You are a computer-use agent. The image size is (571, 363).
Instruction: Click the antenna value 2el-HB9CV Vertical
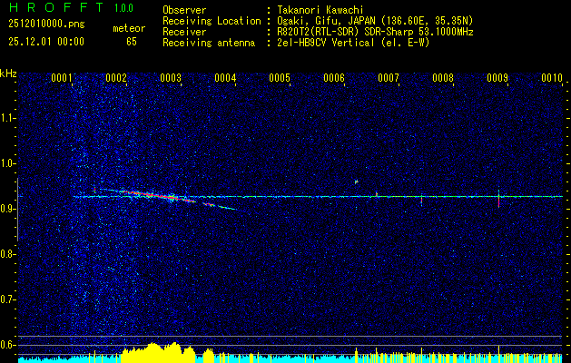353,44
